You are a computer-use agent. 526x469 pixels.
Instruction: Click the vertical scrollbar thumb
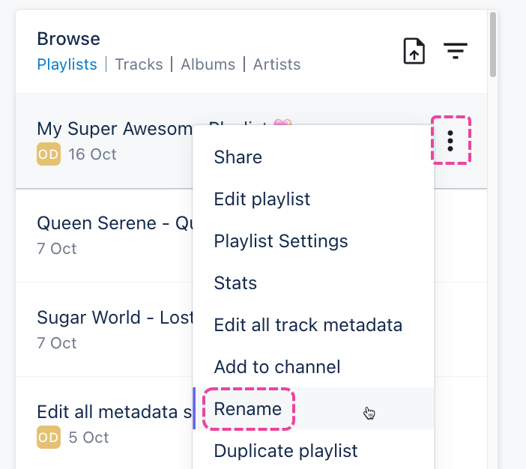492,43
